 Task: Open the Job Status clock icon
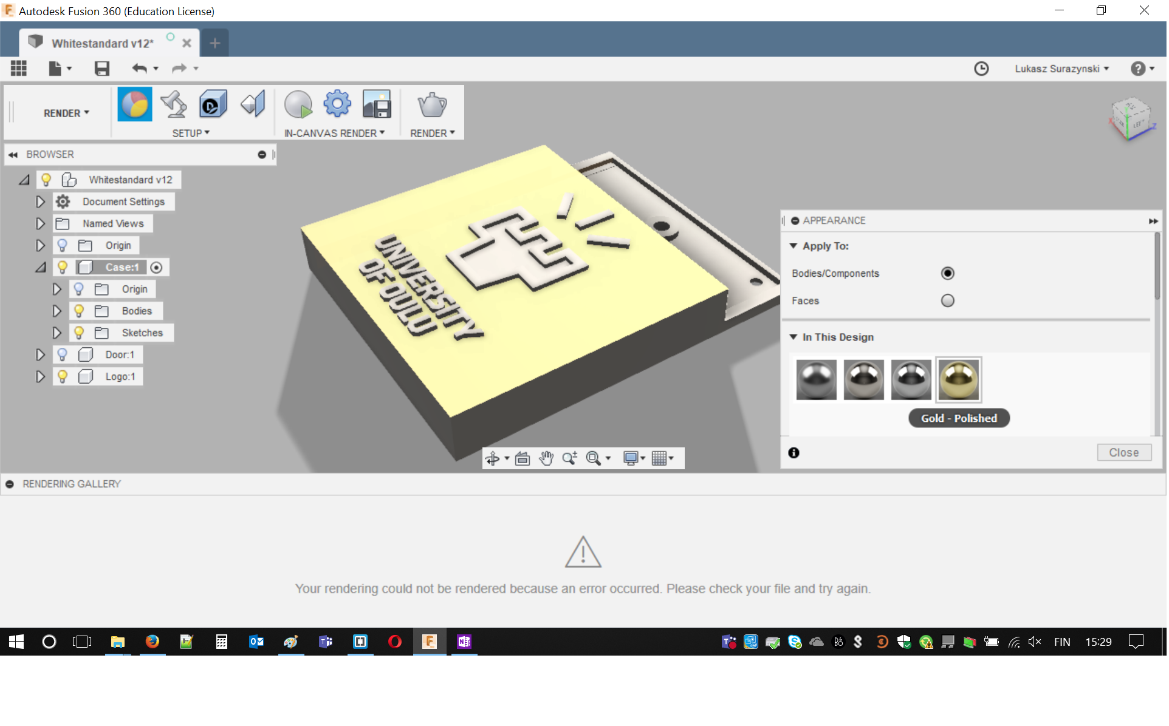(x=981, y=69)
